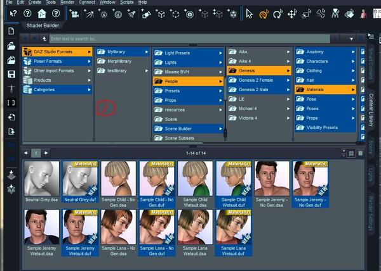381x271 pixels.
Task: Click the New Scene file icon in sidebar
Action: 11,31
